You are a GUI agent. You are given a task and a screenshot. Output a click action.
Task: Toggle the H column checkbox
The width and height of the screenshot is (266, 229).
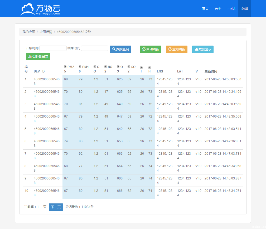coord(150,68)
